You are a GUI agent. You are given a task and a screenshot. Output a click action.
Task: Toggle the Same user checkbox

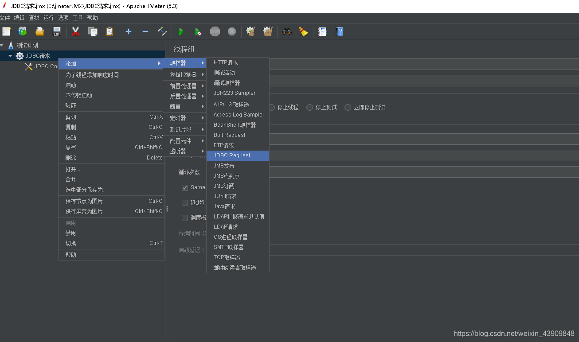(185, 187)
